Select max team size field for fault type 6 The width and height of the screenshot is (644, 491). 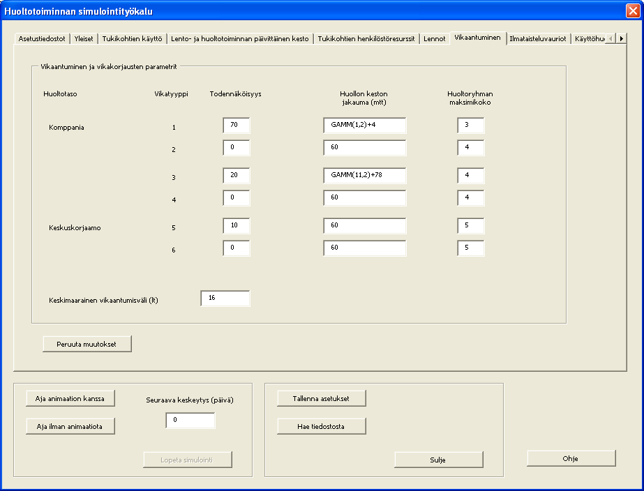(471, 248)
